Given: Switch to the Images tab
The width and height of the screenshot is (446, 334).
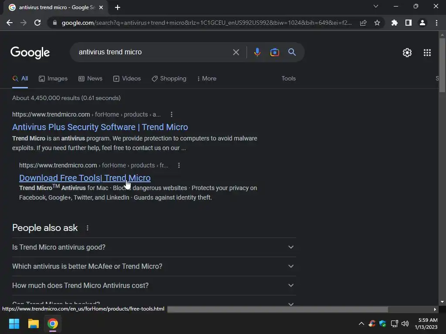Looking at the screenshot, I should (x=53, y=78).
